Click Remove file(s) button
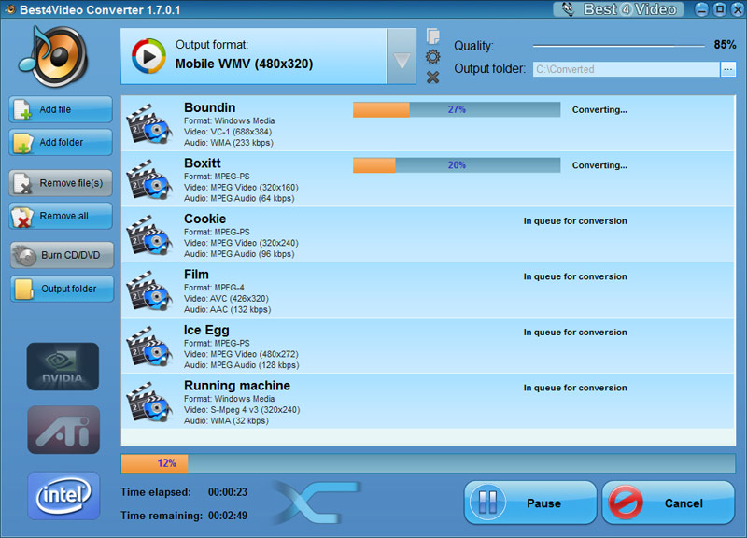This screenshot has height=538, width=747. 61,183
